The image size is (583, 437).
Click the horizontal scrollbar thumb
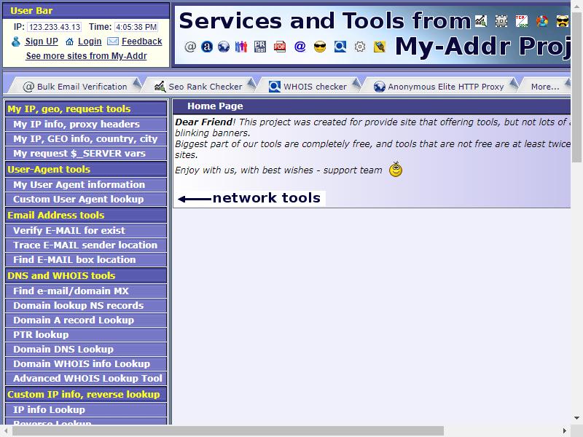[228, 431]
